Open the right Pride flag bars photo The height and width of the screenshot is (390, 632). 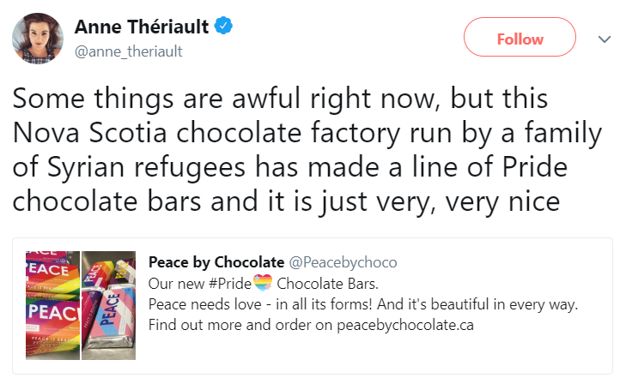(x=109, y=306)
